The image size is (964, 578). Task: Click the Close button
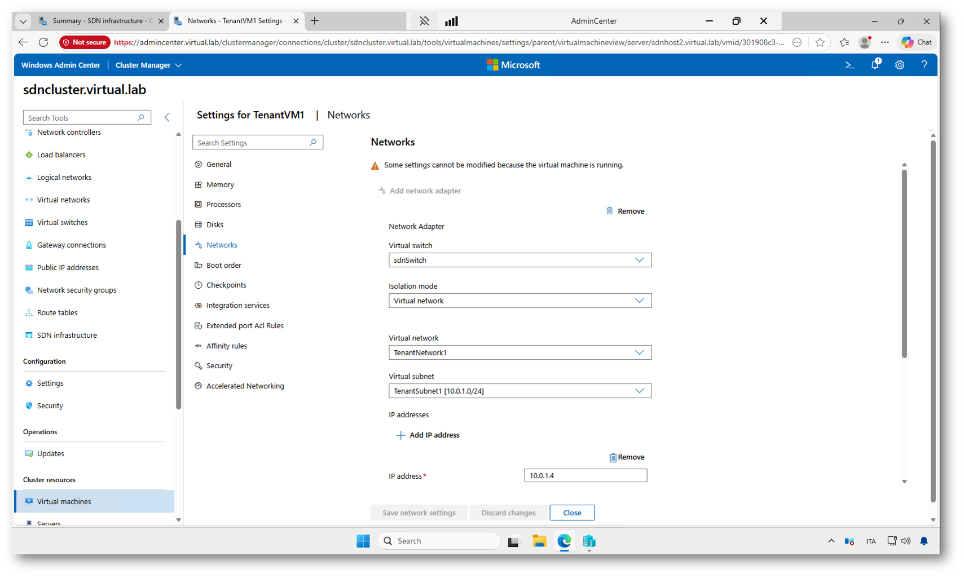coord(571,513)
